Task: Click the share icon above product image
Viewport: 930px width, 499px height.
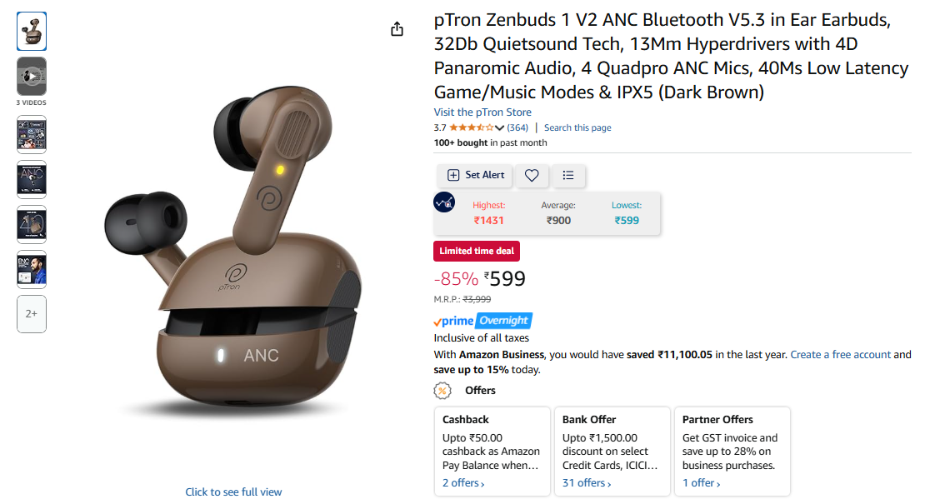Action: click(x=397, y=29)
